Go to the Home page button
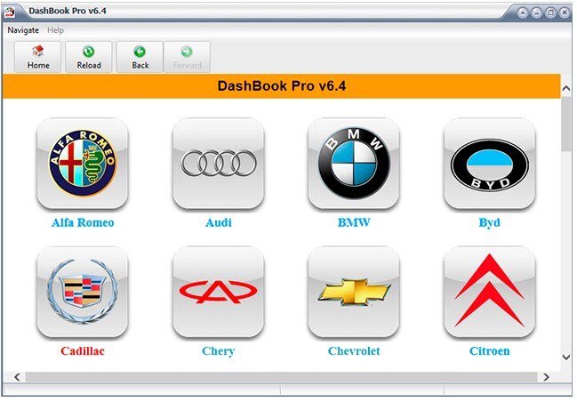Screen dimensions: 577x402 [38, 57]
